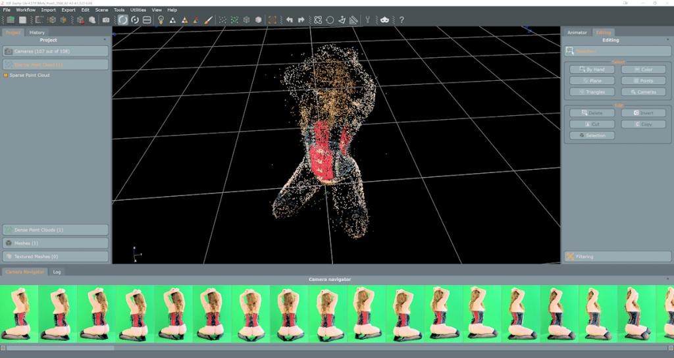Click the mask icon in toolbar
Screen dimensions: 674x358
pos(385,20)
